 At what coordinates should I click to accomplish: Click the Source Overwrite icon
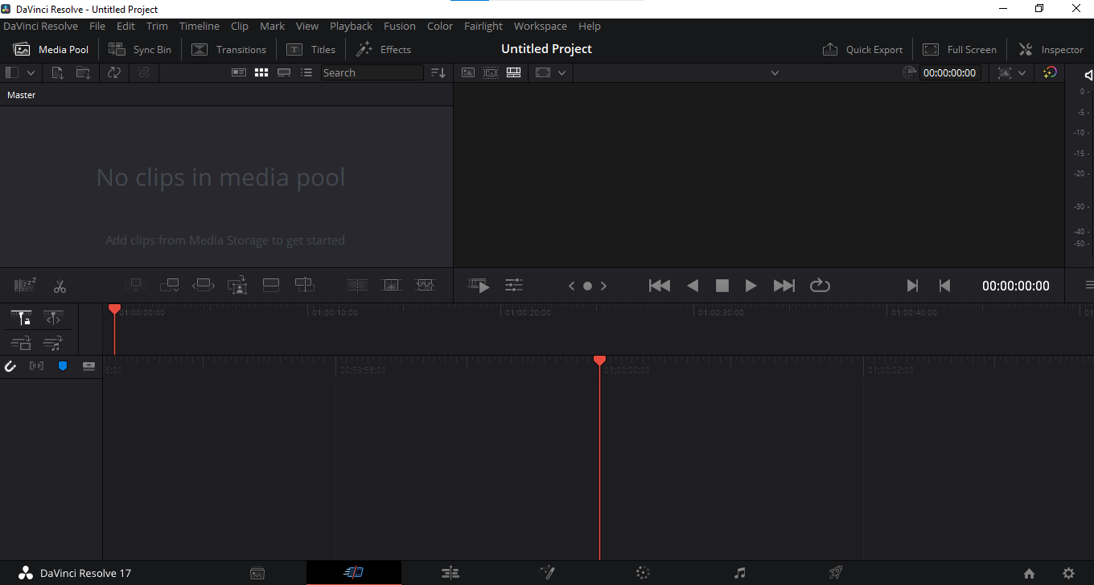(x=304, y=285)
